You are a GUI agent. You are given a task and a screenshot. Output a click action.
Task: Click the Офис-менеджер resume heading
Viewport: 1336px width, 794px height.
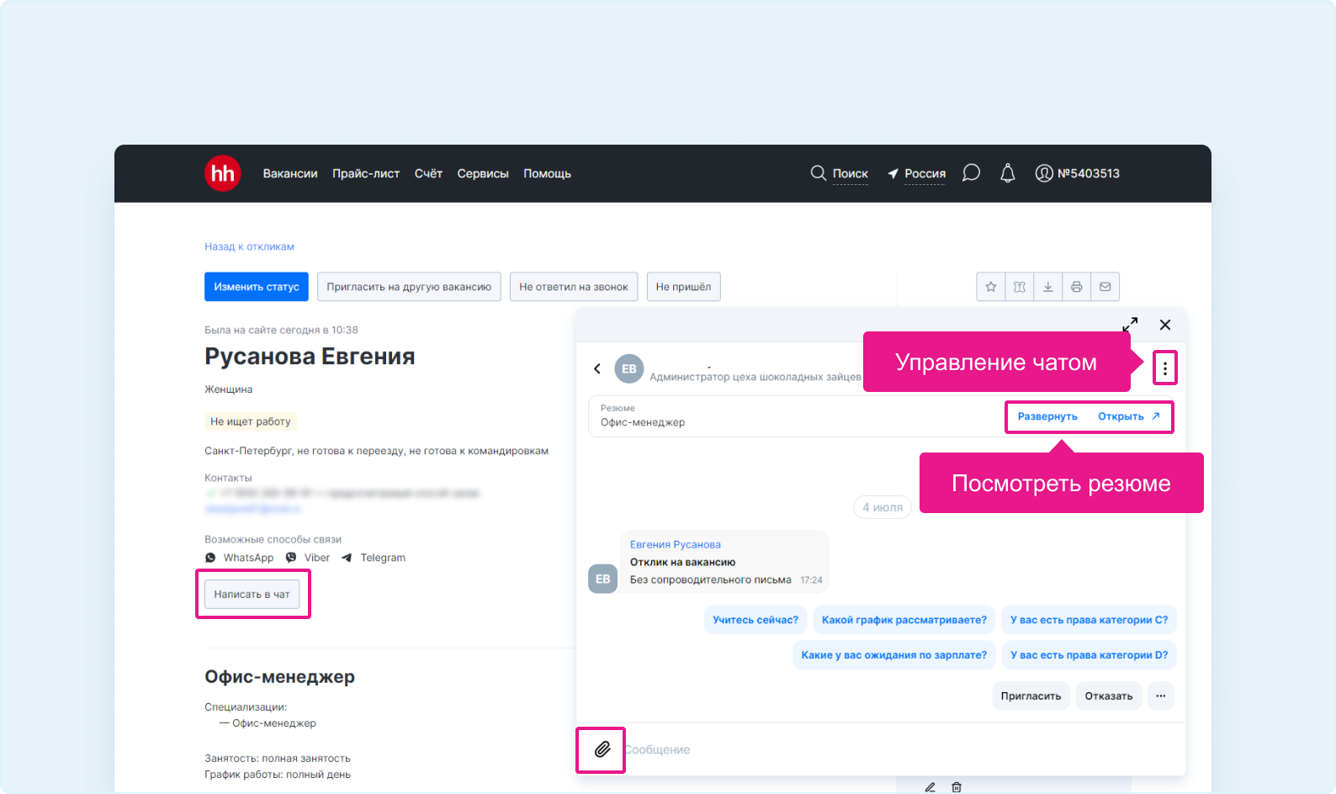(x=279, y=677)
